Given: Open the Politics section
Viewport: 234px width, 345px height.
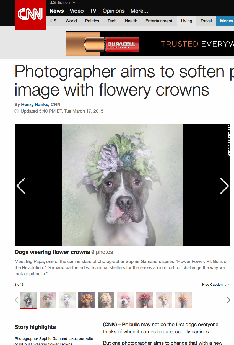Looking at the screenshot, I should (x=92, y=21).
